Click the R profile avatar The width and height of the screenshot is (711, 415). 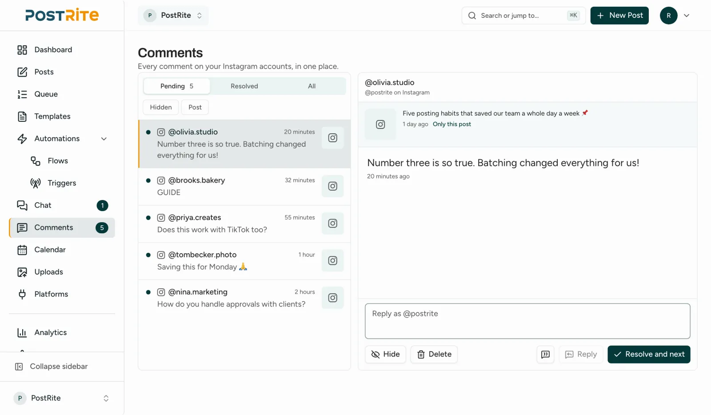click(x=669, y=16)
